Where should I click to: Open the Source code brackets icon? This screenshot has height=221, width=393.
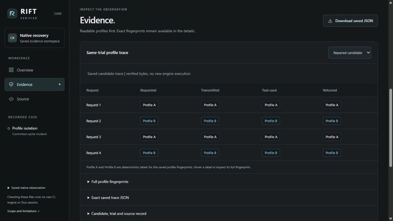pyautogui.click(x=11, y=99)
